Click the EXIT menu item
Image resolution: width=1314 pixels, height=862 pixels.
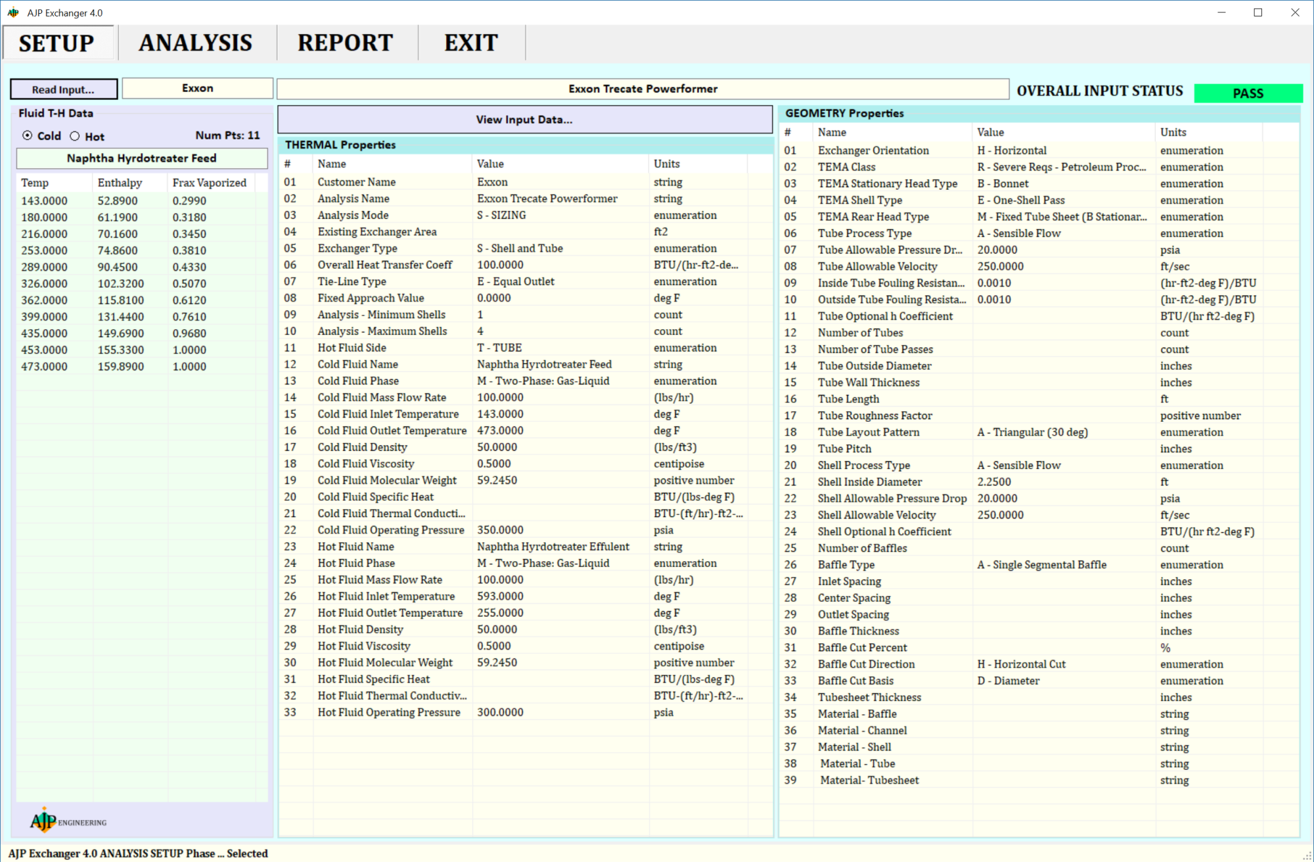pos(471,43)
